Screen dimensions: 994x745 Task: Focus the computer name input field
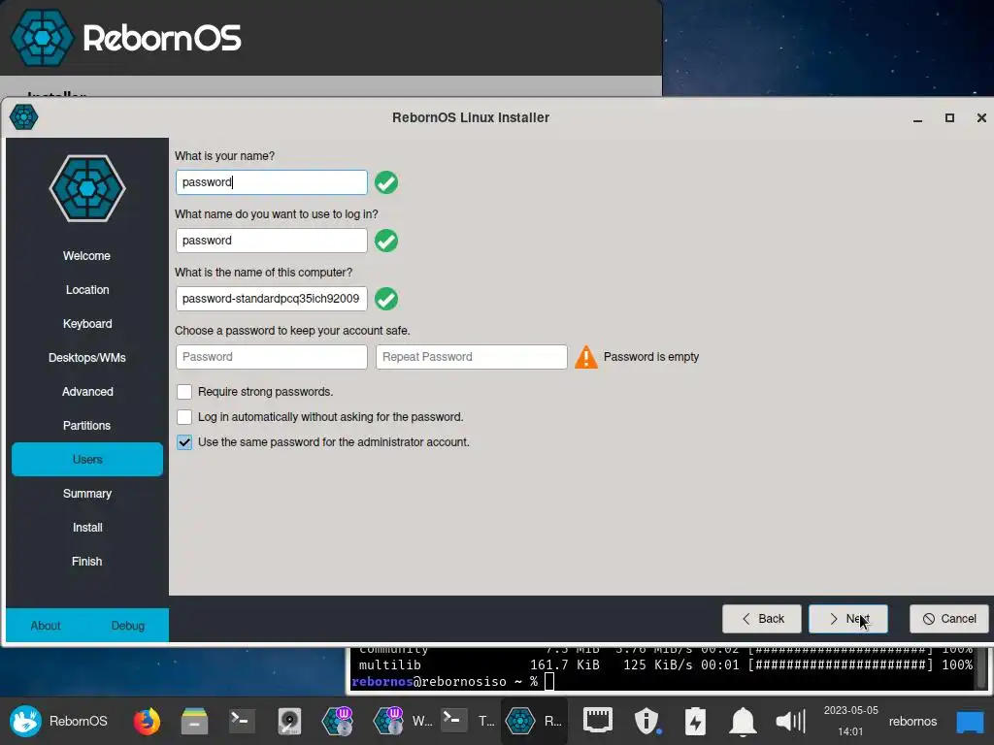point(272,299)
